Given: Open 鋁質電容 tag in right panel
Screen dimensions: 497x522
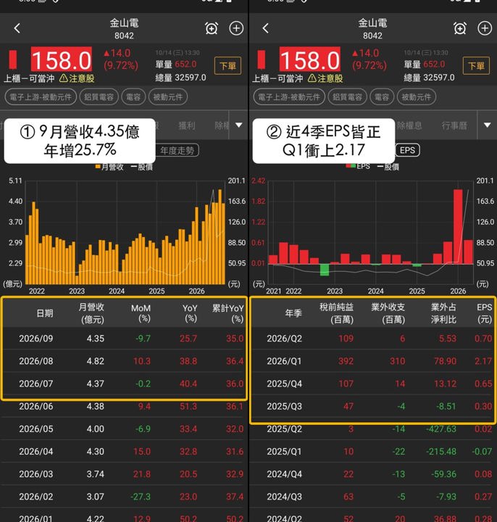Looking at the screenshot, I should pyautogui.click(x=347, y=97).
